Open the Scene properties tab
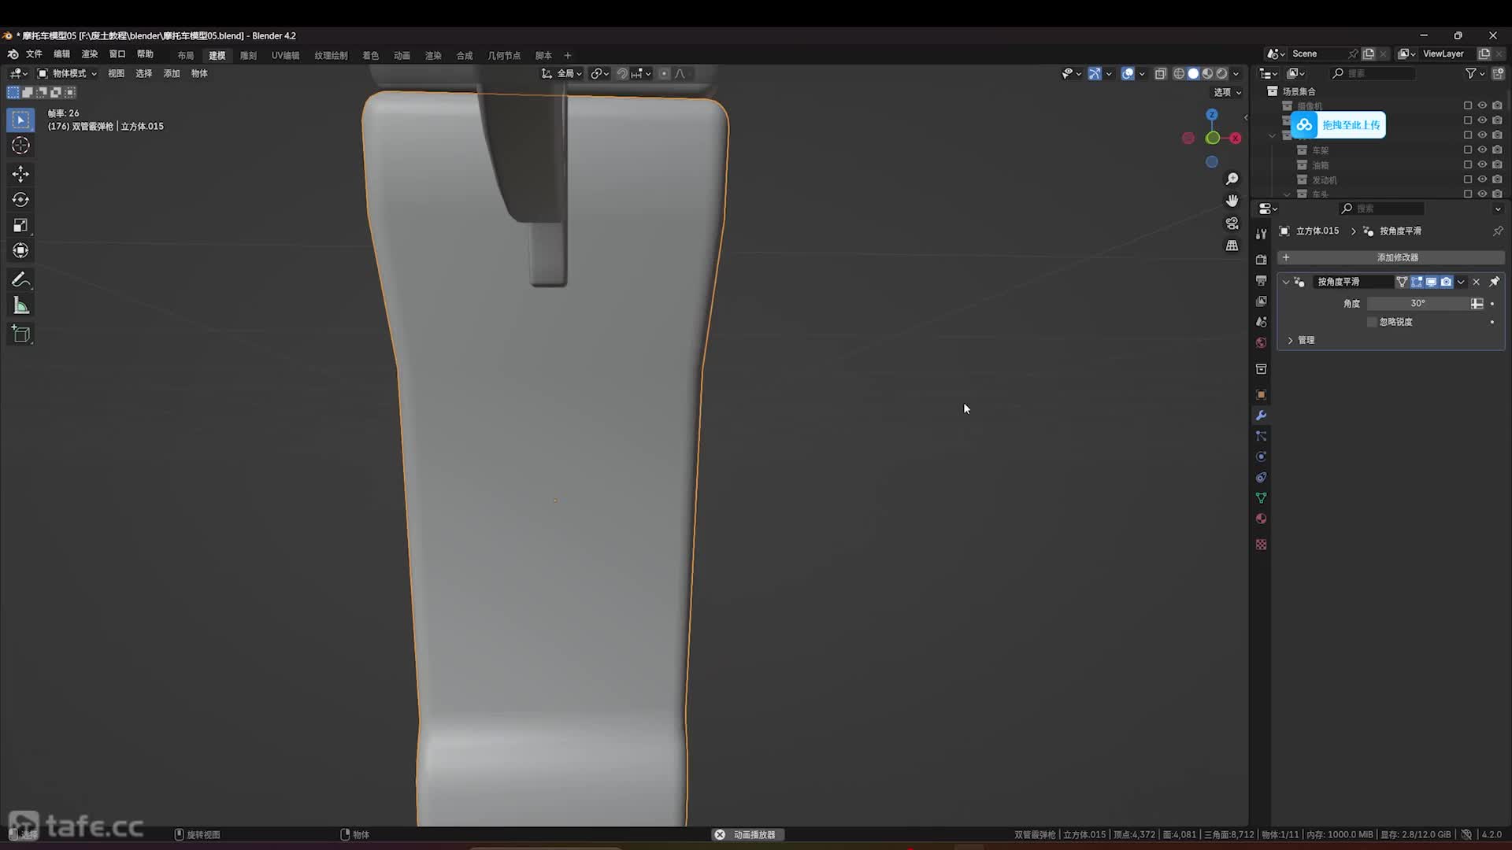Screen dimensions: 1512x850 [x=1261, y=322]
